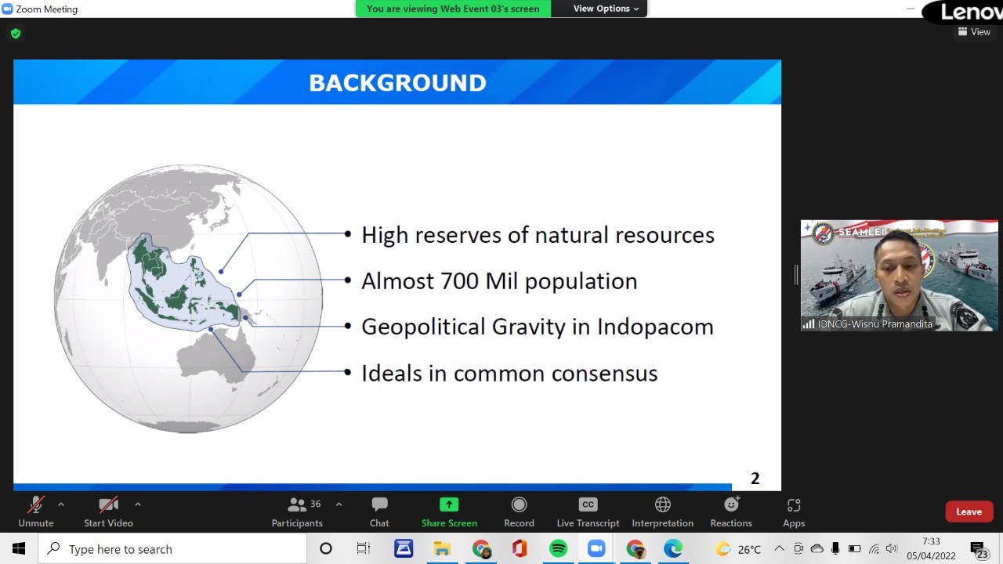
Task: Open the clock showing 7:33 05/04/2022
Action: 931,549
